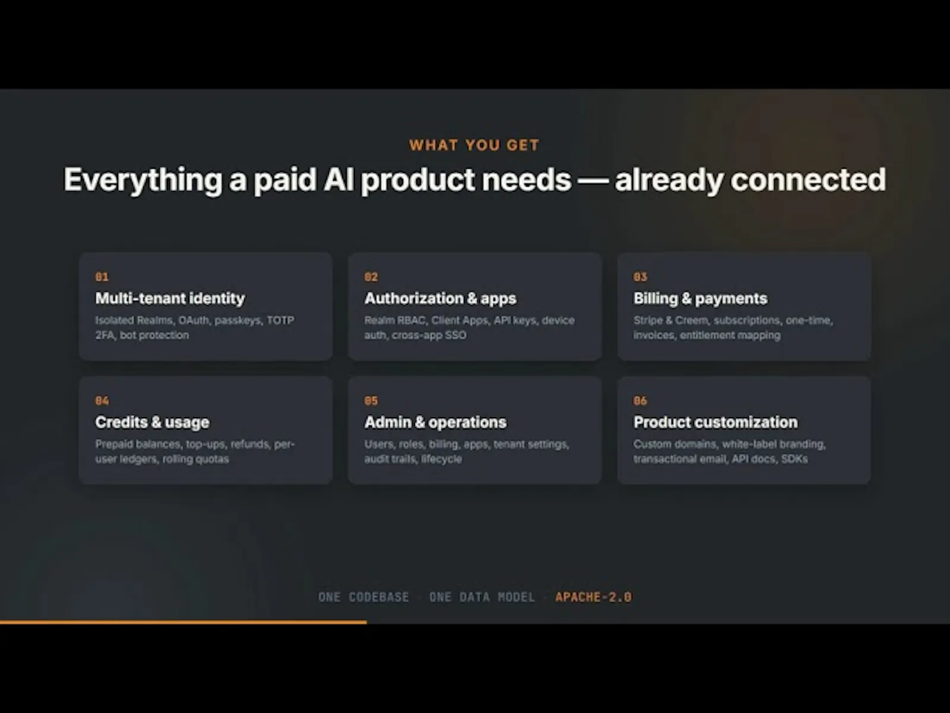The image size is (950, 713).
Task: Click text "Custom domains, white-label branding"
Action: 729,444
